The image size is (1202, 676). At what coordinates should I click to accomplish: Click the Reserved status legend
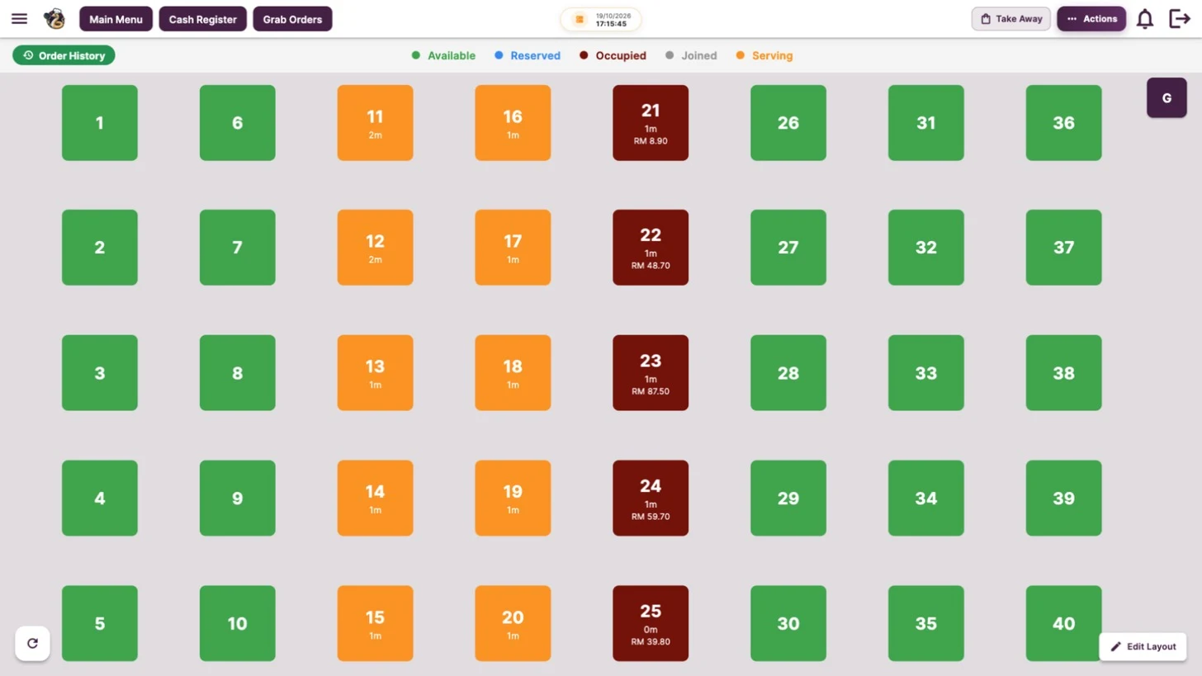pos(528,56)
